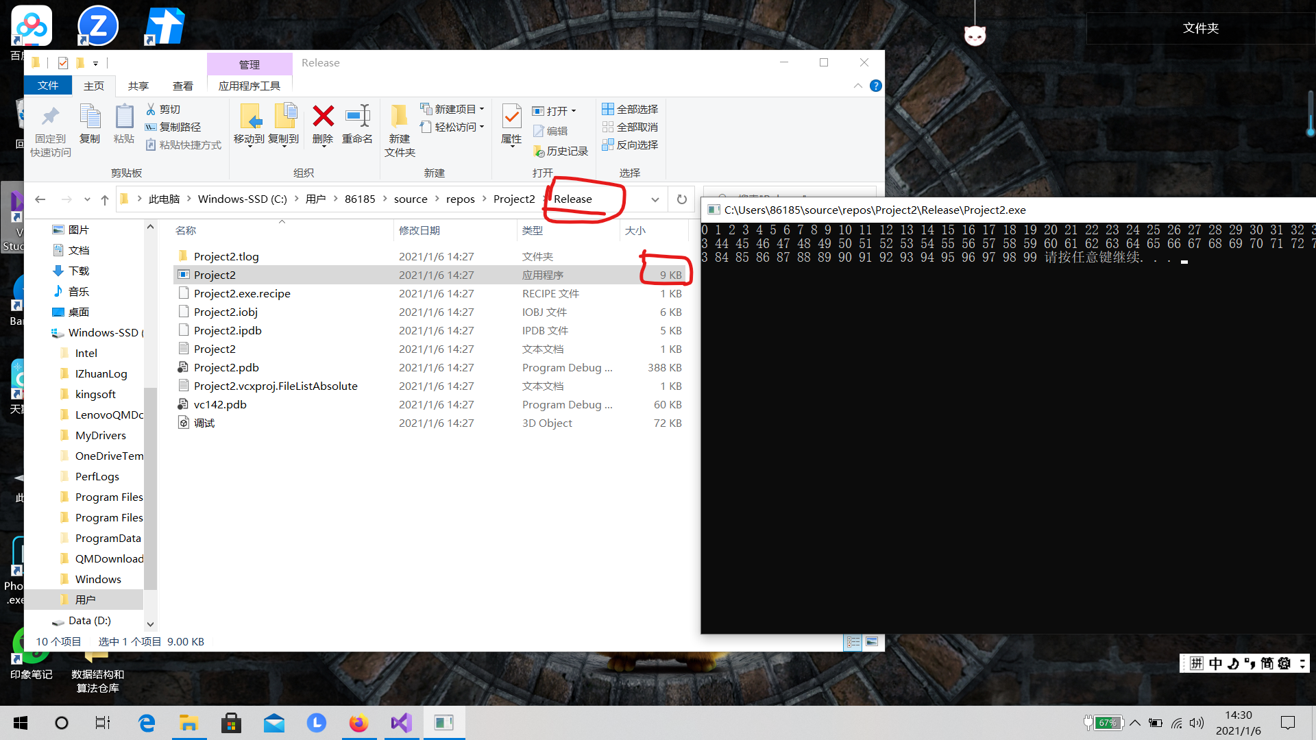Open the New Item (新建项目) dropdown
1316x740 pixels.
point(452,109)
